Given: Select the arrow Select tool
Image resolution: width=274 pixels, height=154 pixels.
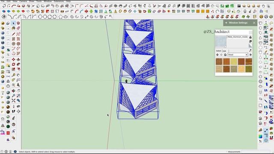Looking at the screenshot, I should click(13, 24).
